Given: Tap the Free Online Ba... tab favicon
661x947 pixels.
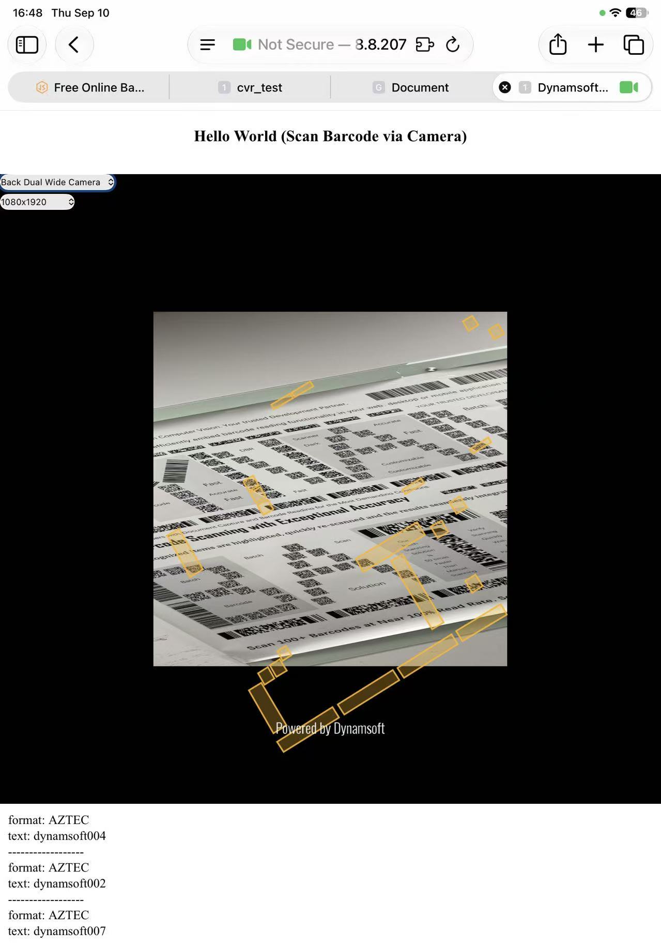Looking at the screenshot, I should [42, 87].
